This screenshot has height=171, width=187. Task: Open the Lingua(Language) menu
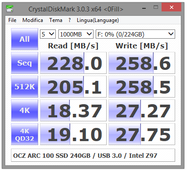point(98,20)
